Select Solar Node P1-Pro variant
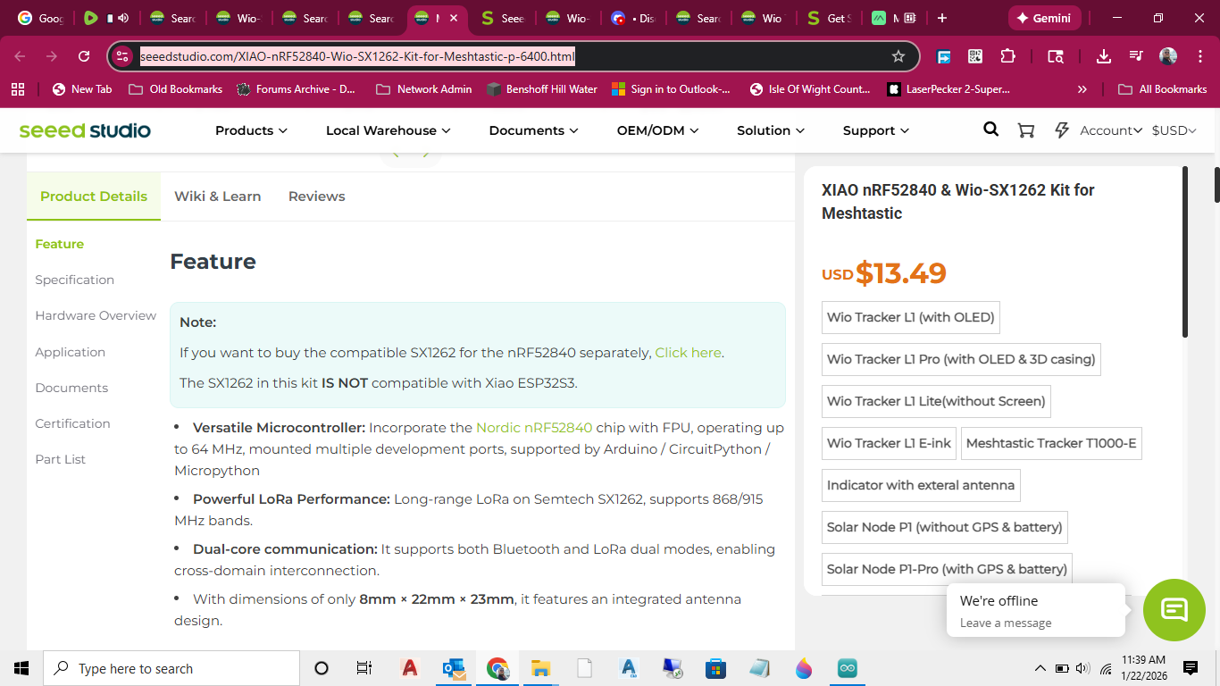The image size is (1220, 686). tap(947, 569)
